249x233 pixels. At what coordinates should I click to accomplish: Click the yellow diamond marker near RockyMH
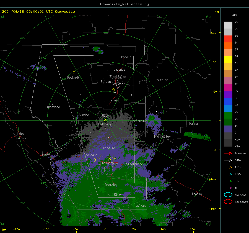(x=74, y=72)
